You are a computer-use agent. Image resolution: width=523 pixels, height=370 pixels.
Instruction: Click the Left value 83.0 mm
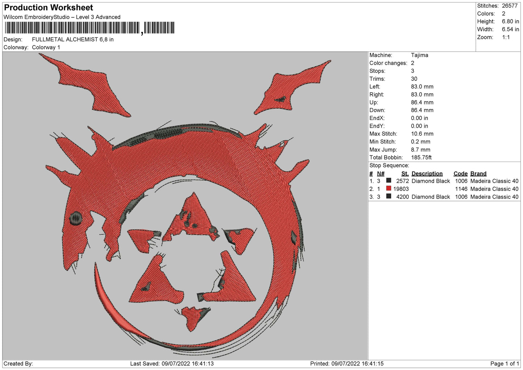click(422, 87)
